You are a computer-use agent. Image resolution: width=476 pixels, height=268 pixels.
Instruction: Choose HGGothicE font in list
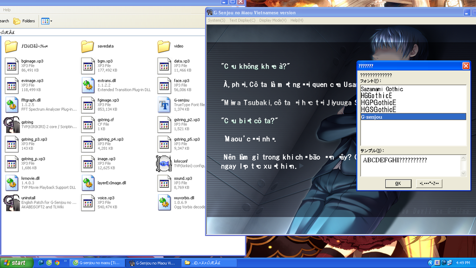413,96
